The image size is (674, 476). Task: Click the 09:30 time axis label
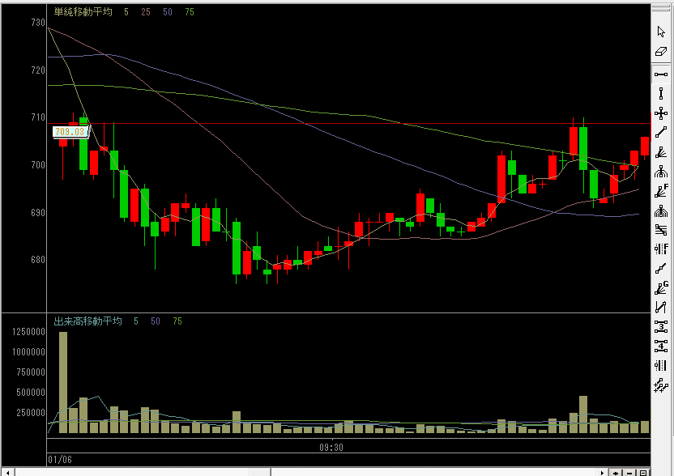click(x=331, y=447)
